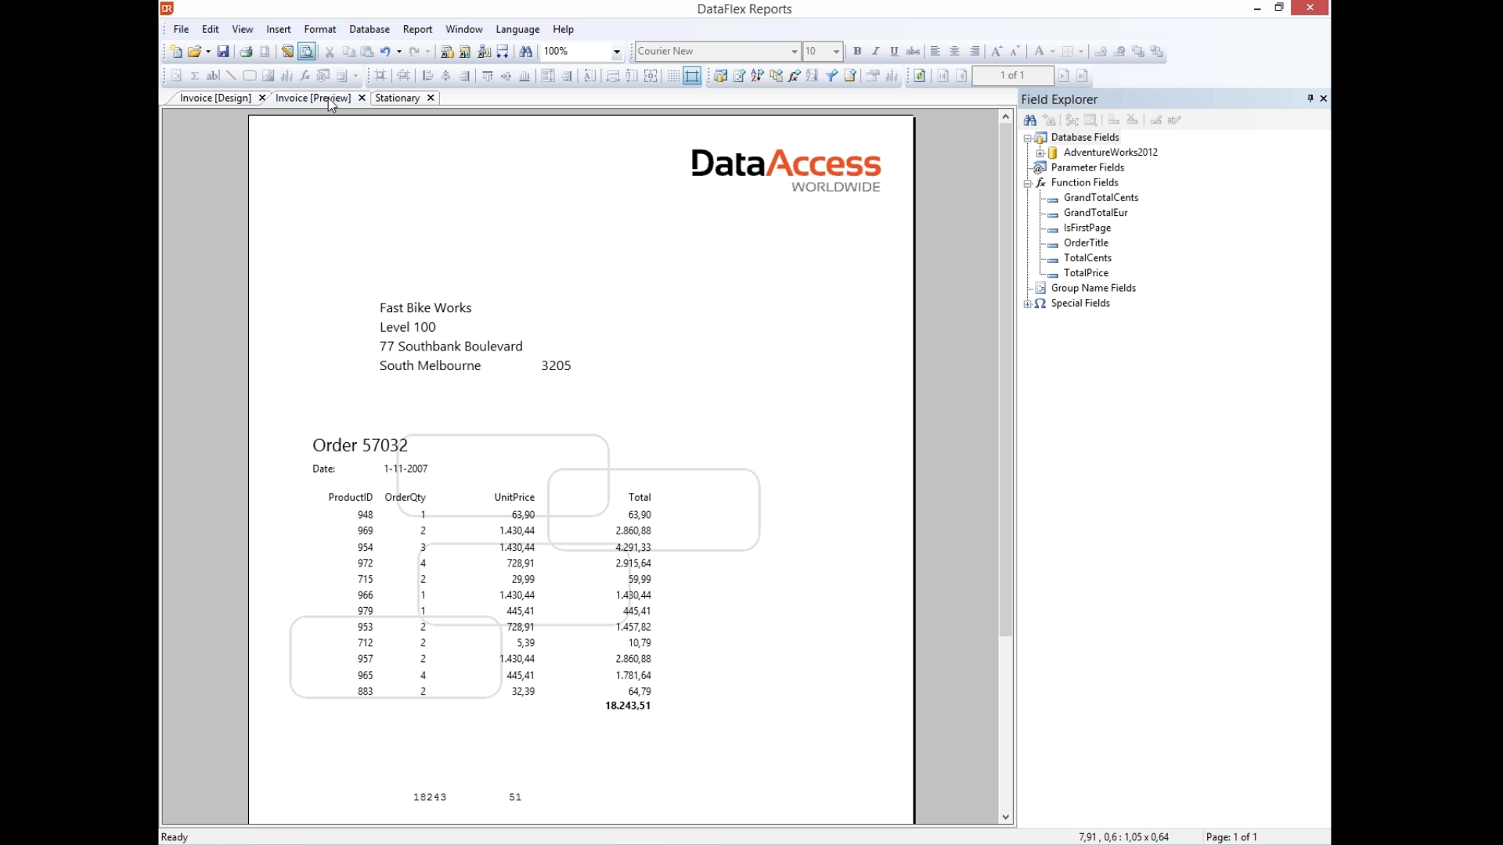Toggle the highlighted guidelines button
The image size is (1503, 845).
[x=692, y=76]
